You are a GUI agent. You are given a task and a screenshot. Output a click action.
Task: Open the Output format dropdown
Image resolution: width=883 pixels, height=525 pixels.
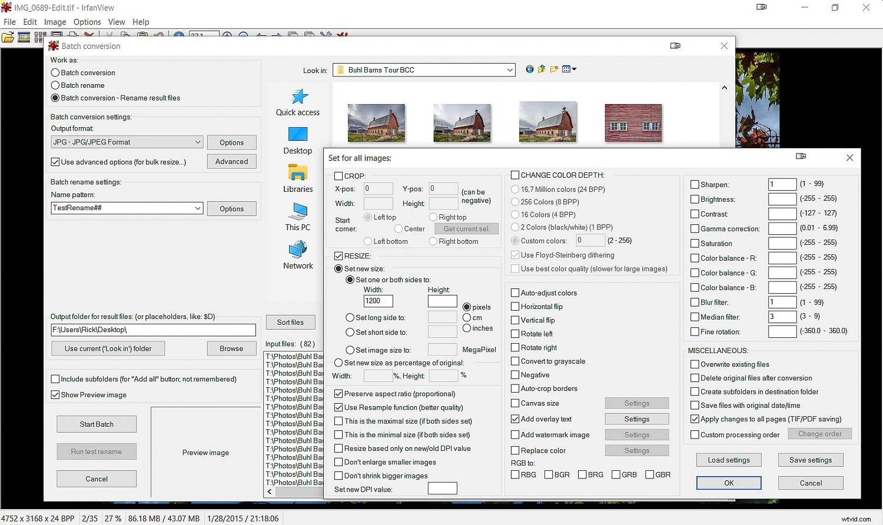pos(198,142)
